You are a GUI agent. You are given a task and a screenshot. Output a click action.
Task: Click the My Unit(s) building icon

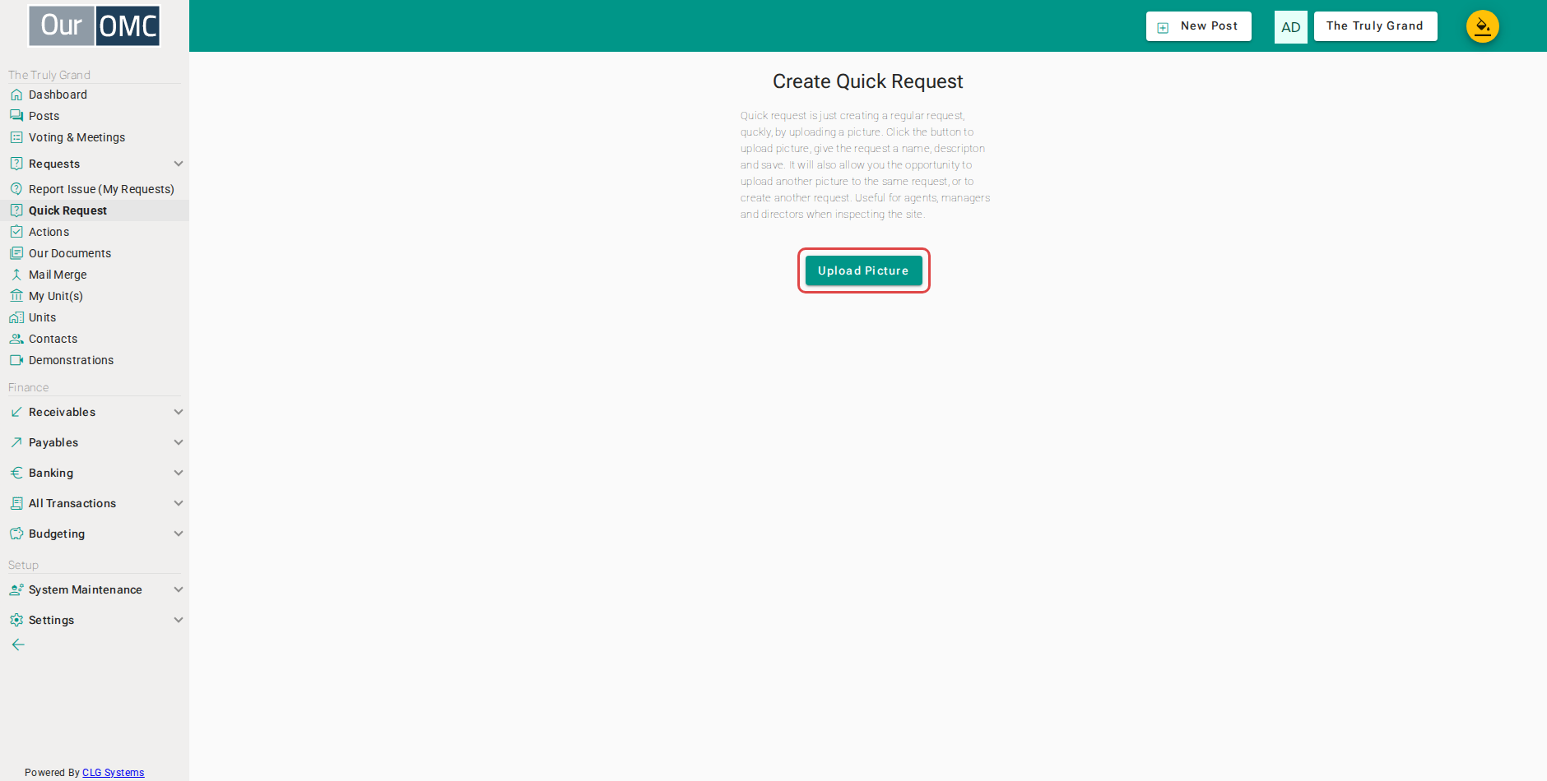point(16,296)
